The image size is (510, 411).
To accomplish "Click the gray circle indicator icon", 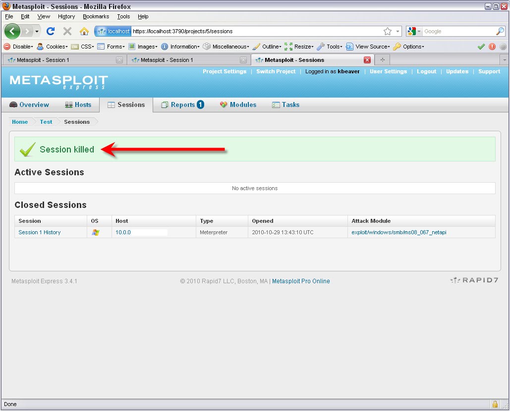I will 503,47.
